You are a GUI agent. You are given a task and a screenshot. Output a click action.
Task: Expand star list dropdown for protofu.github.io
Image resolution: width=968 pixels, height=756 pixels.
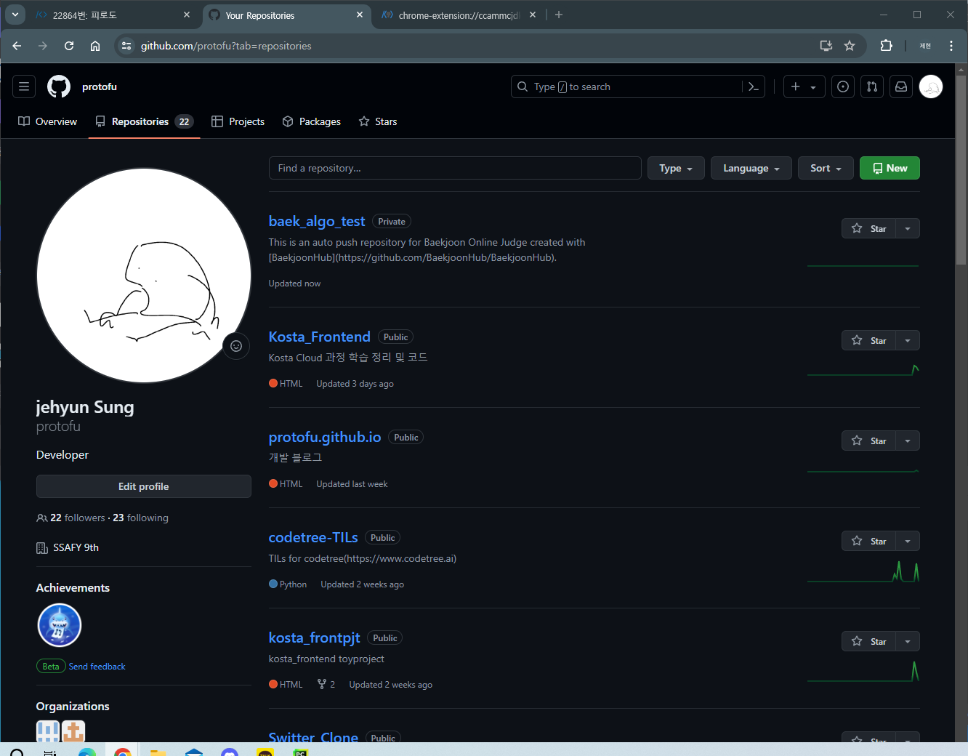[908, 441]
